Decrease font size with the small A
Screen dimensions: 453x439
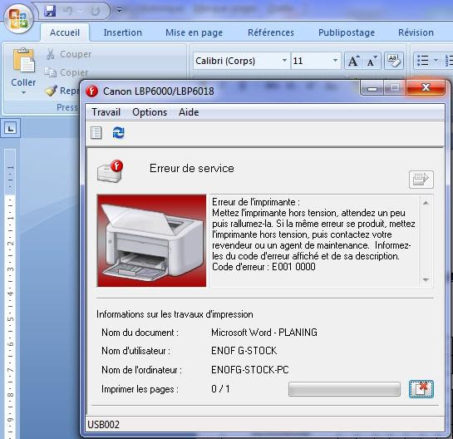372,61
